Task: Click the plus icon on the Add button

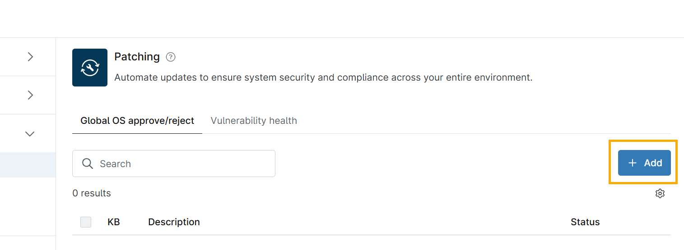Action: (x=633, y=163)
